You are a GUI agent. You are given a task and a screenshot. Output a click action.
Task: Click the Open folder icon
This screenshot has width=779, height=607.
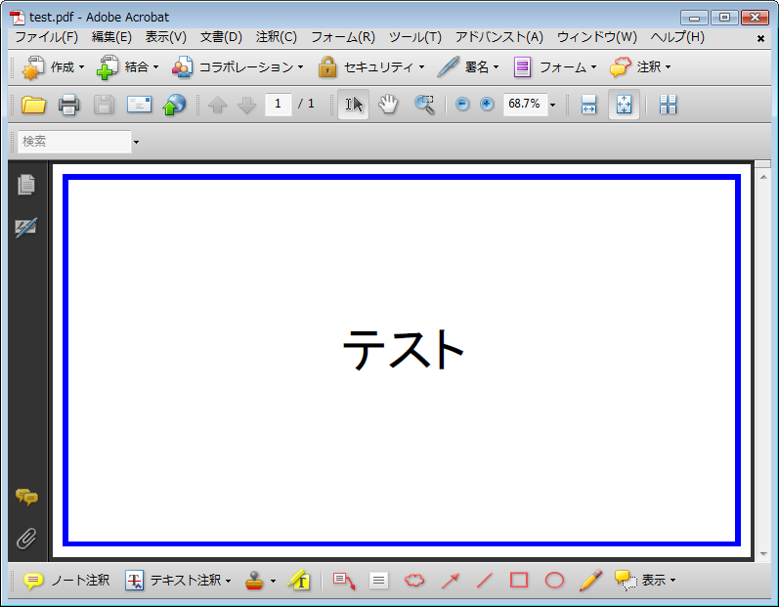(x=33, y=105)
